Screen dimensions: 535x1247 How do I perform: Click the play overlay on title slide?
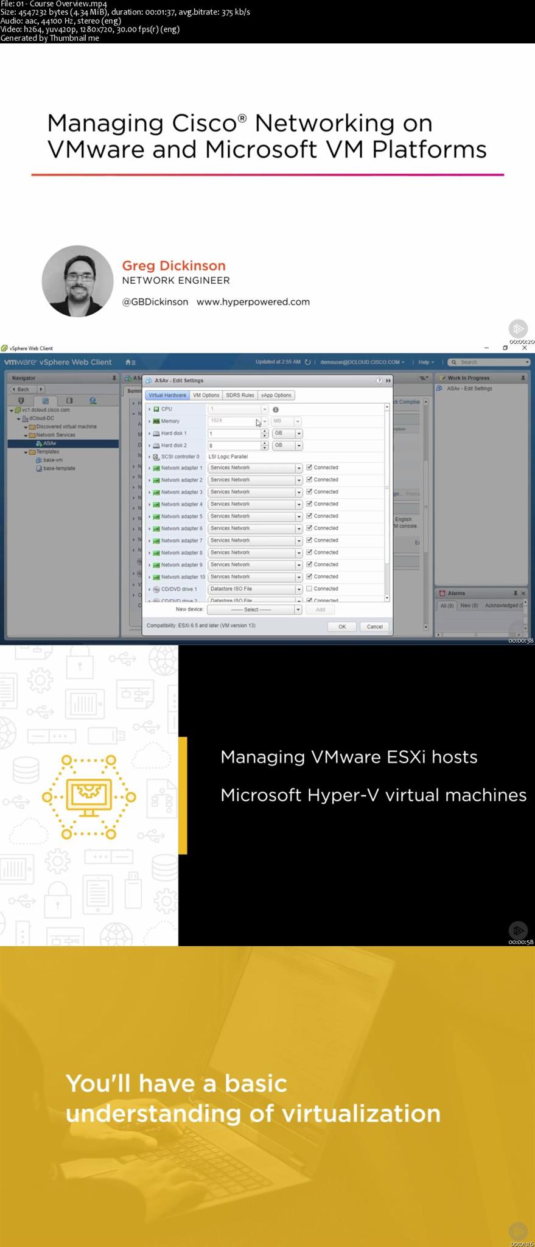[518, 329]
